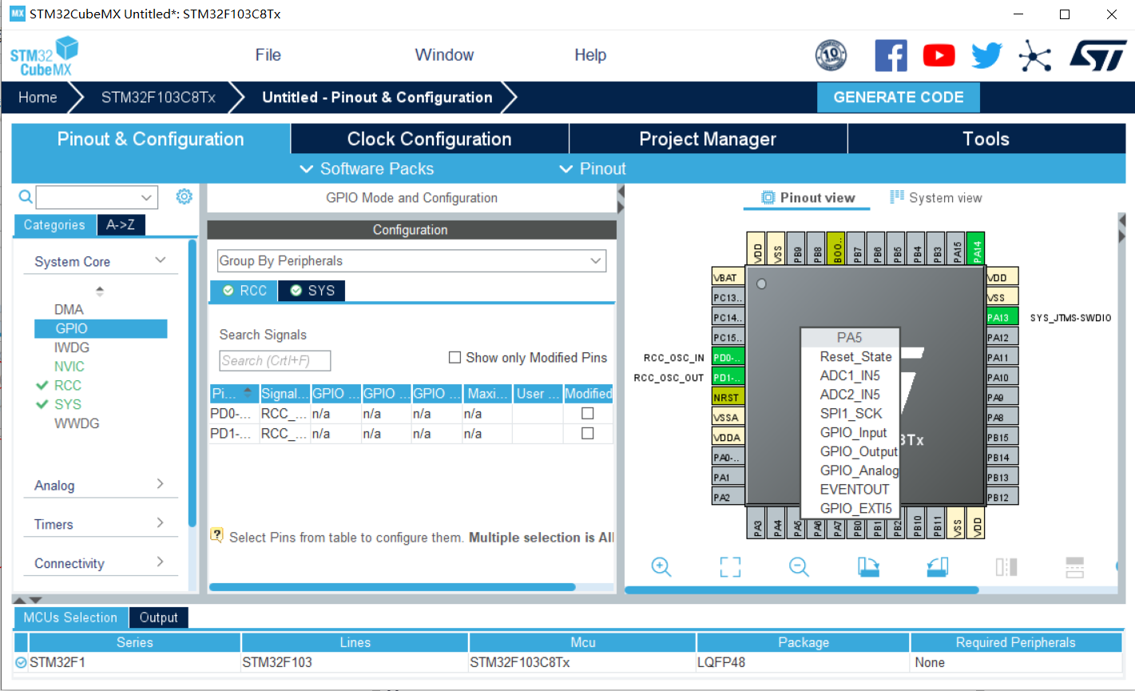Select the PC13 pin on the chip
The image size is (1135, 691).
coord(728,297)
